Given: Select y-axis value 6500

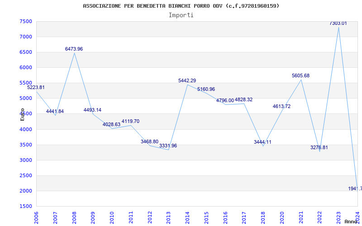Looking at the screenshot, I should click(26, 52).
